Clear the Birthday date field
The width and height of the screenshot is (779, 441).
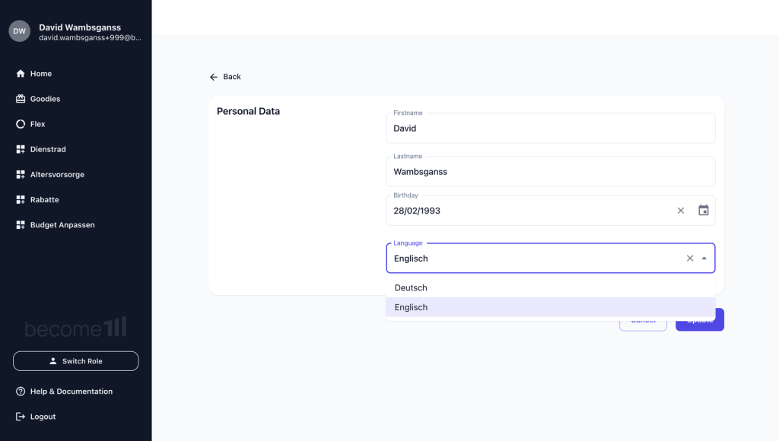pos(681,211)
